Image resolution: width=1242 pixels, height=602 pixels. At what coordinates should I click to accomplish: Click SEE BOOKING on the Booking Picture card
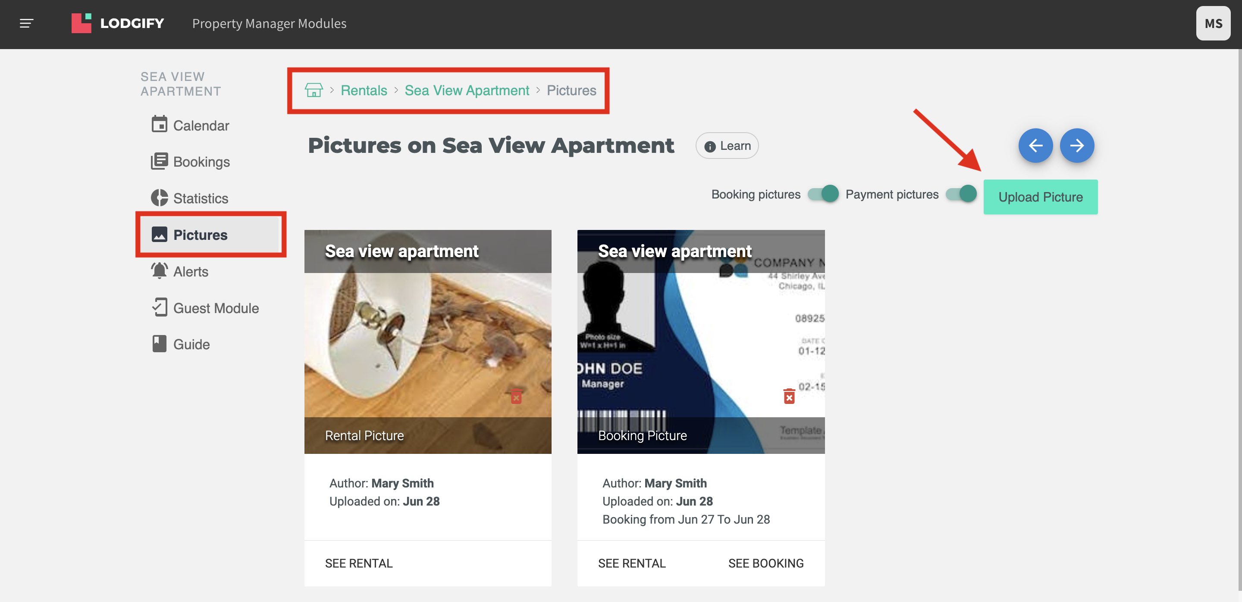[x=765, y=563]
